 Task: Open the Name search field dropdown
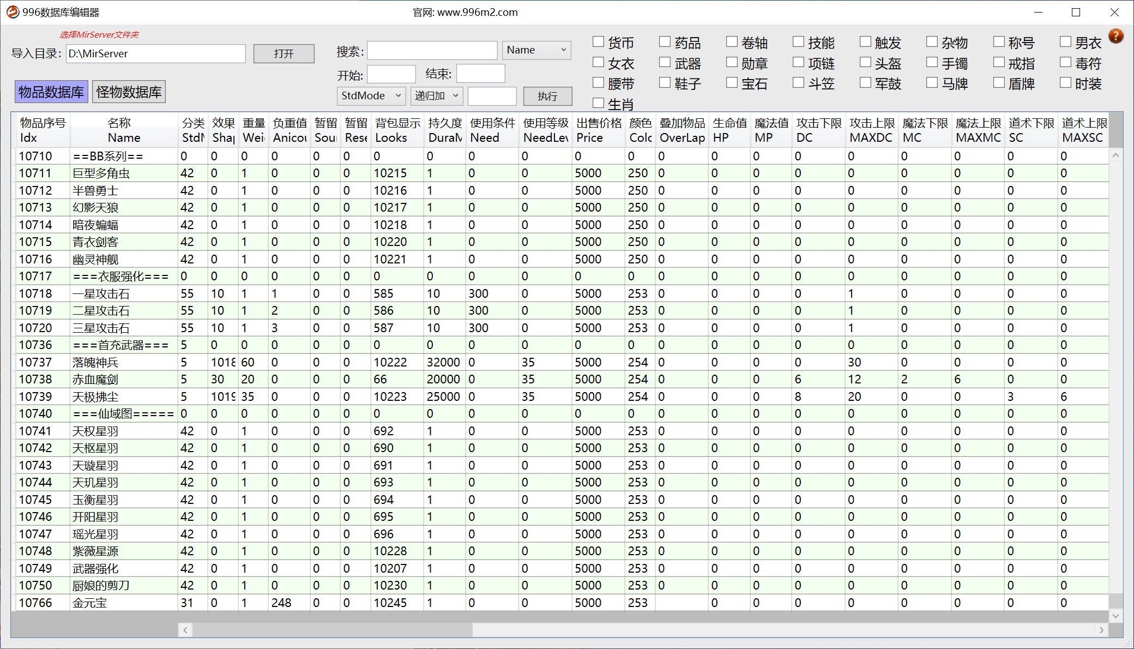tap(536, 50)
